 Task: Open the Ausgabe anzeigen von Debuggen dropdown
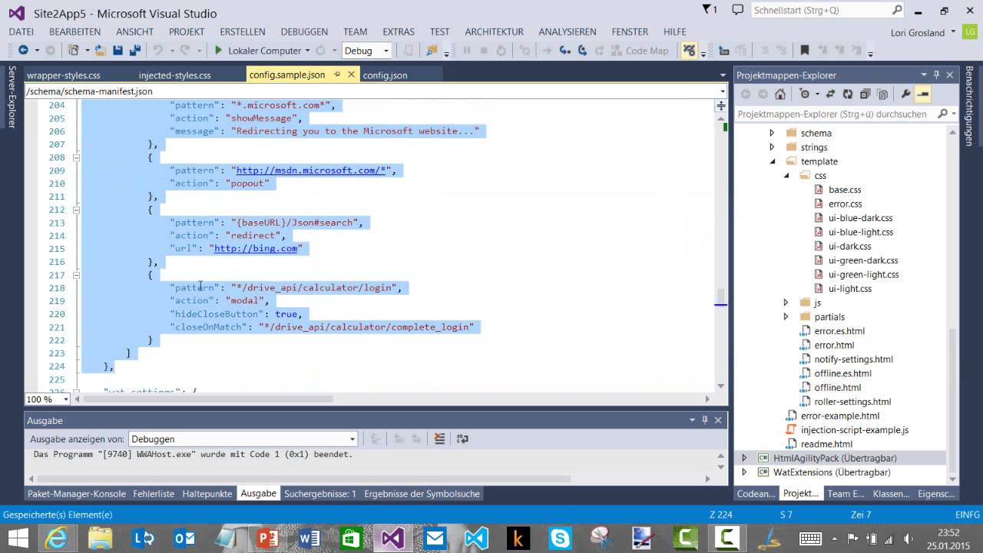point(352,439)
